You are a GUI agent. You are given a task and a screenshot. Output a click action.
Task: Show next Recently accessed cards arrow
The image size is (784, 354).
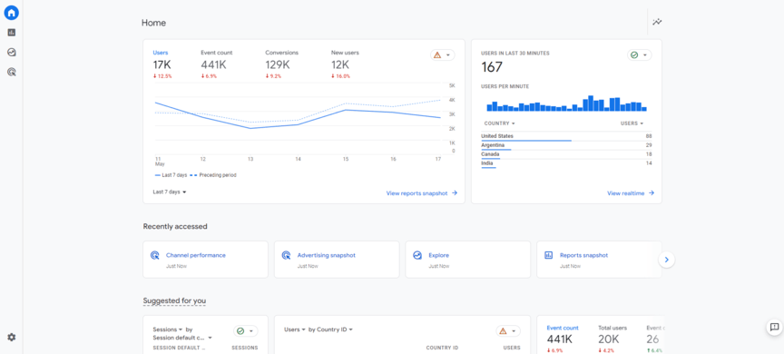pyautogui.click(x=667, y=260)
